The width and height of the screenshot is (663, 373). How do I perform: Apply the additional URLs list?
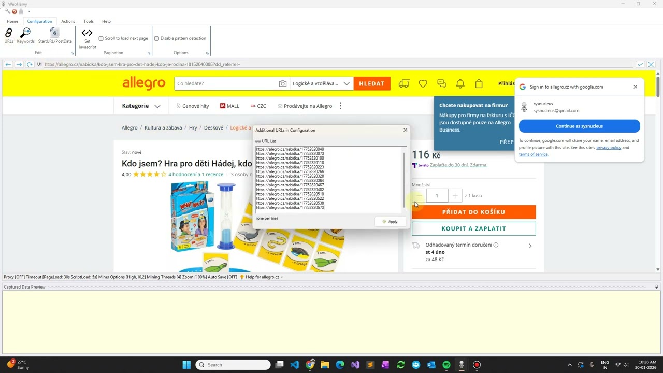[x=390, y=222]
